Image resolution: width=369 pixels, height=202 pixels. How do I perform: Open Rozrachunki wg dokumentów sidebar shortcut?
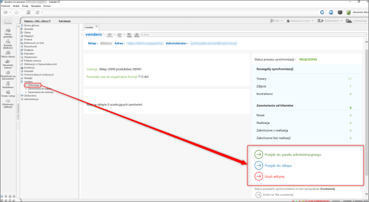coord(8,75)
